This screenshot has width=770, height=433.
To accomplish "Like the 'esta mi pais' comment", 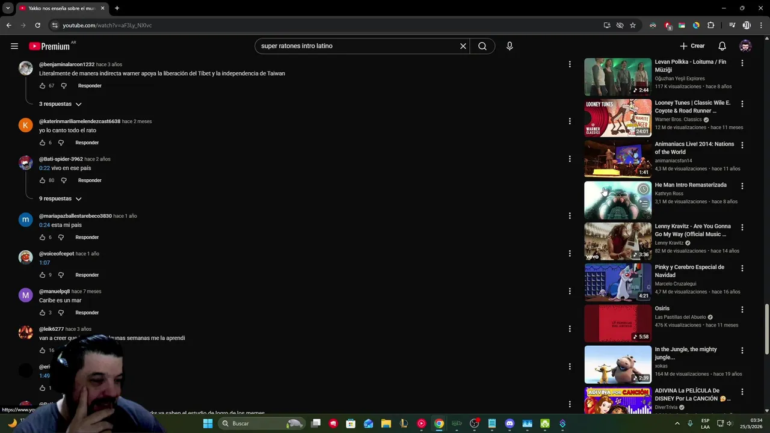I will coord(42,238).
